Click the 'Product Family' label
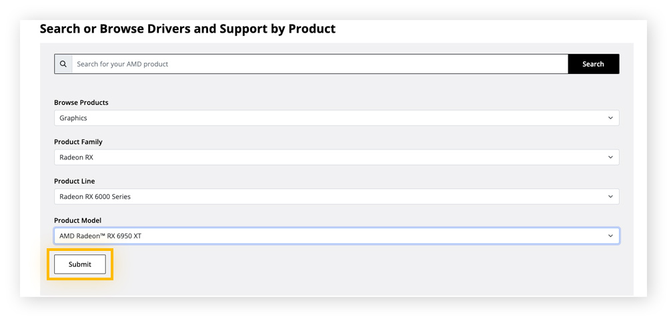Image resolution: width=667 pixels, height=317 pixels. coord(78,142)
